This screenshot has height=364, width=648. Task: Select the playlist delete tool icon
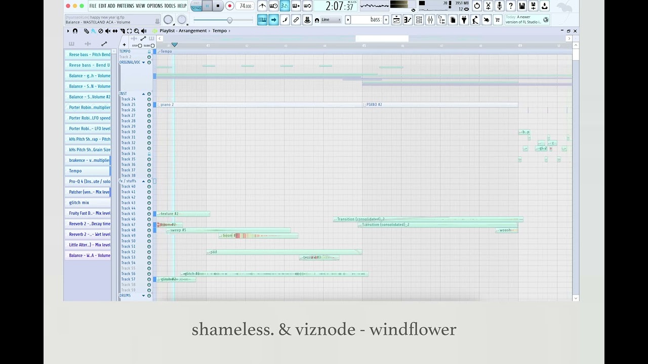pos(101,31)
